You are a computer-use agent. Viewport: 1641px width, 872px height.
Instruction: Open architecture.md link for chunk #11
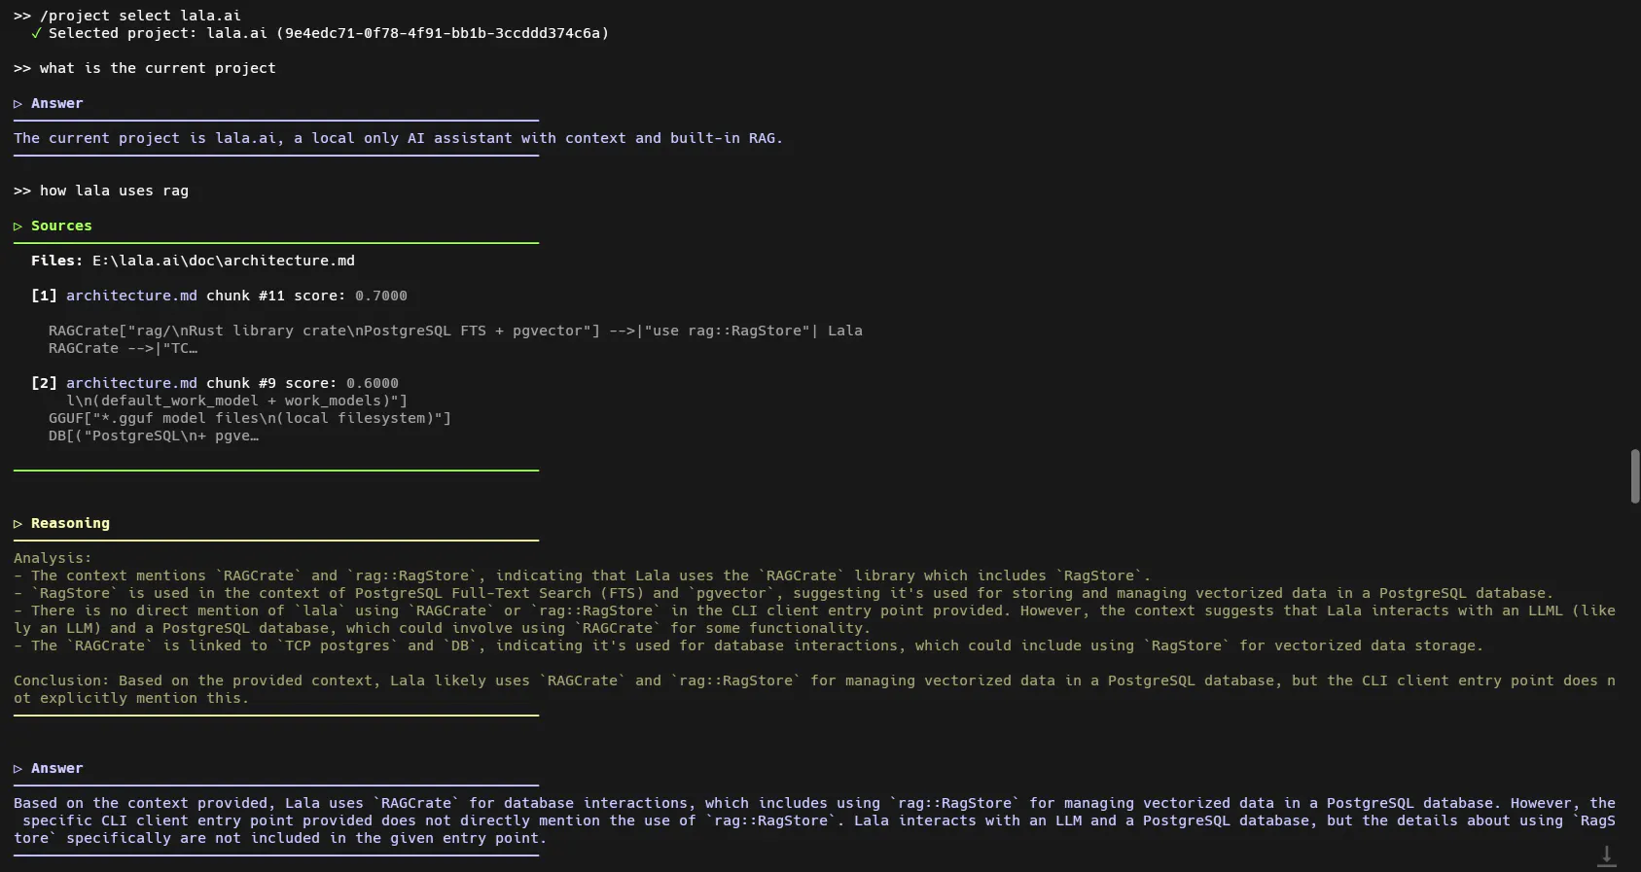pyautogui.click(x=131, y=296)
